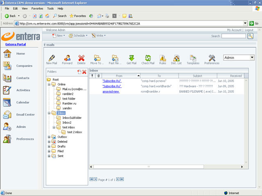Click the Logout link
Image resolution: width=262 pixels, height=196 pixels.
pos(249,30)
